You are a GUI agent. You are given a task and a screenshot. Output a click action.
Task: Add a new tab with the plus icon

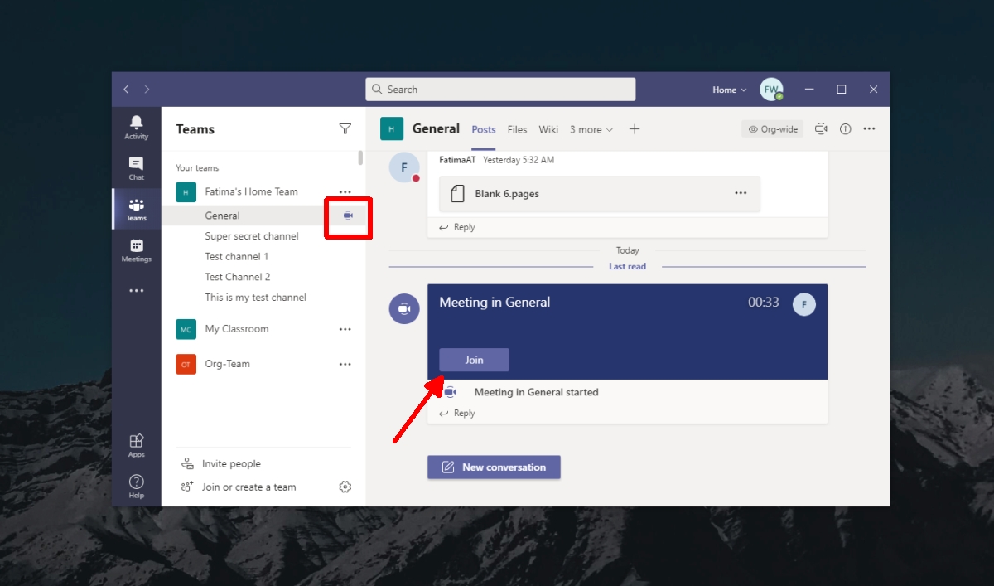click(x=635, y=129)
